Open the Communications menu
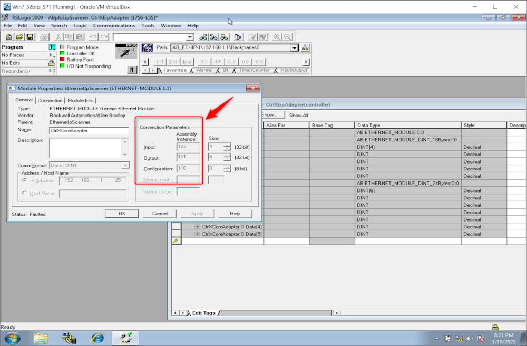Viewport: 527px width, 346px height. 114,25
